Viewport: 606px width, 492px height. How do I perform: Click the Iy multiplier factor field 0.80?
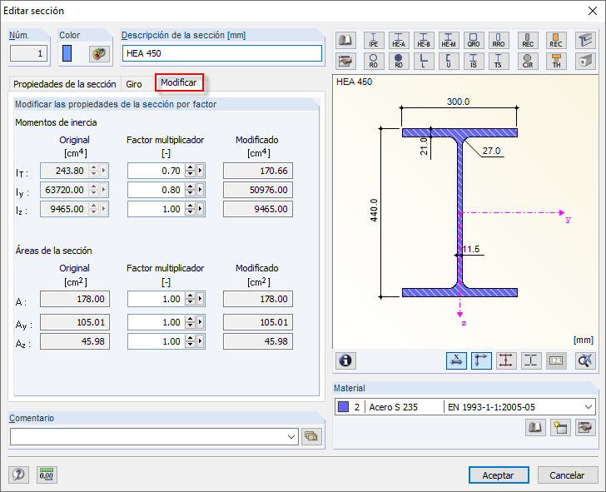[x=156, y=190]
